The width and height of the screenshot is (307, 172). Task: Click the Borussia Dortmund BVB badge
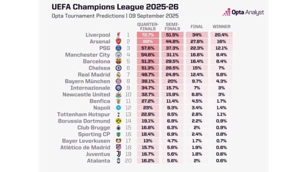pos(118,121)
